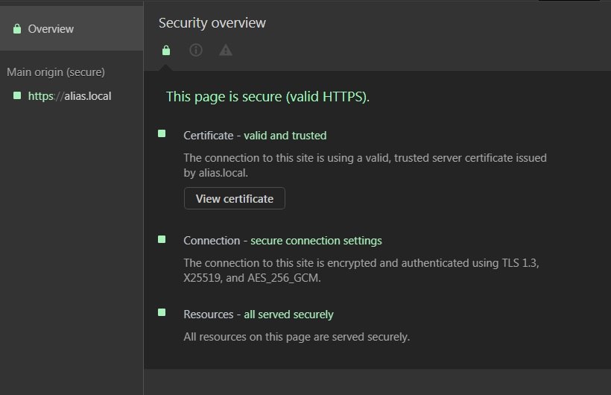Click the Main origin (secure) header
This screenshot has height=395, width=611.
coord(56,72)
